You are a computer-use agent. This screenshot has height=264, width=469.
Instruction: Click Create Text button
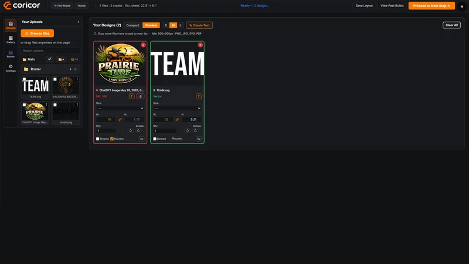coord(199,25)
